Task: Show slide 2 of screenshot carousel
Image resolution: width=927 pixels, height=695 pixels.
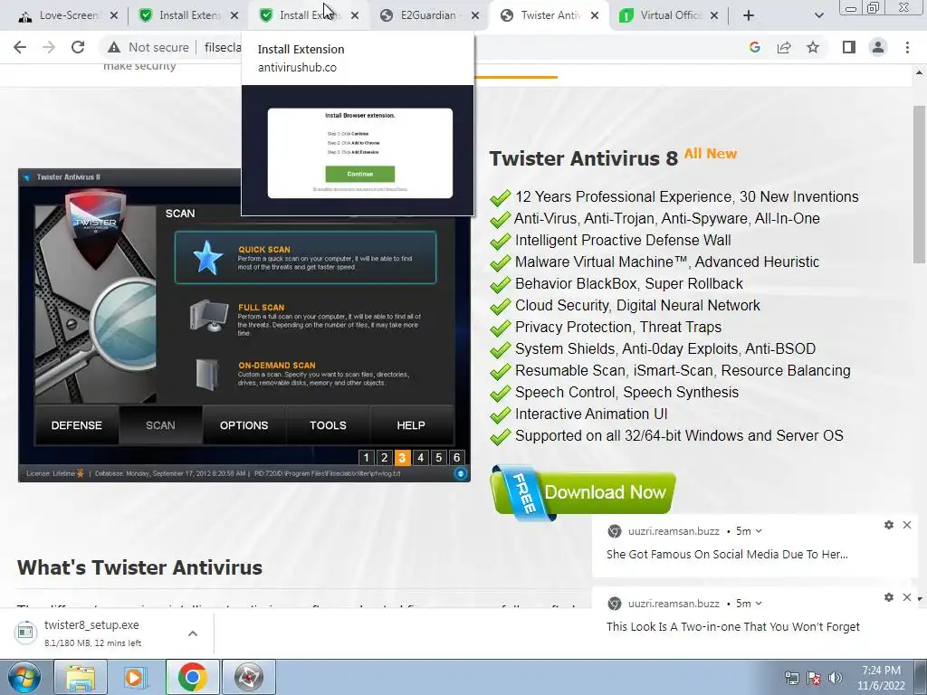Action: coord(384,457)
